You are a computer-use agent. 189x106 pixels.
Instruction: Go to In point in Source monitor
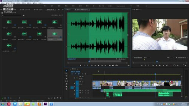point(92,65)
